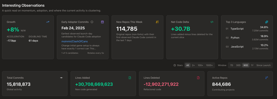Switch window to 7D

click(232, 65)
